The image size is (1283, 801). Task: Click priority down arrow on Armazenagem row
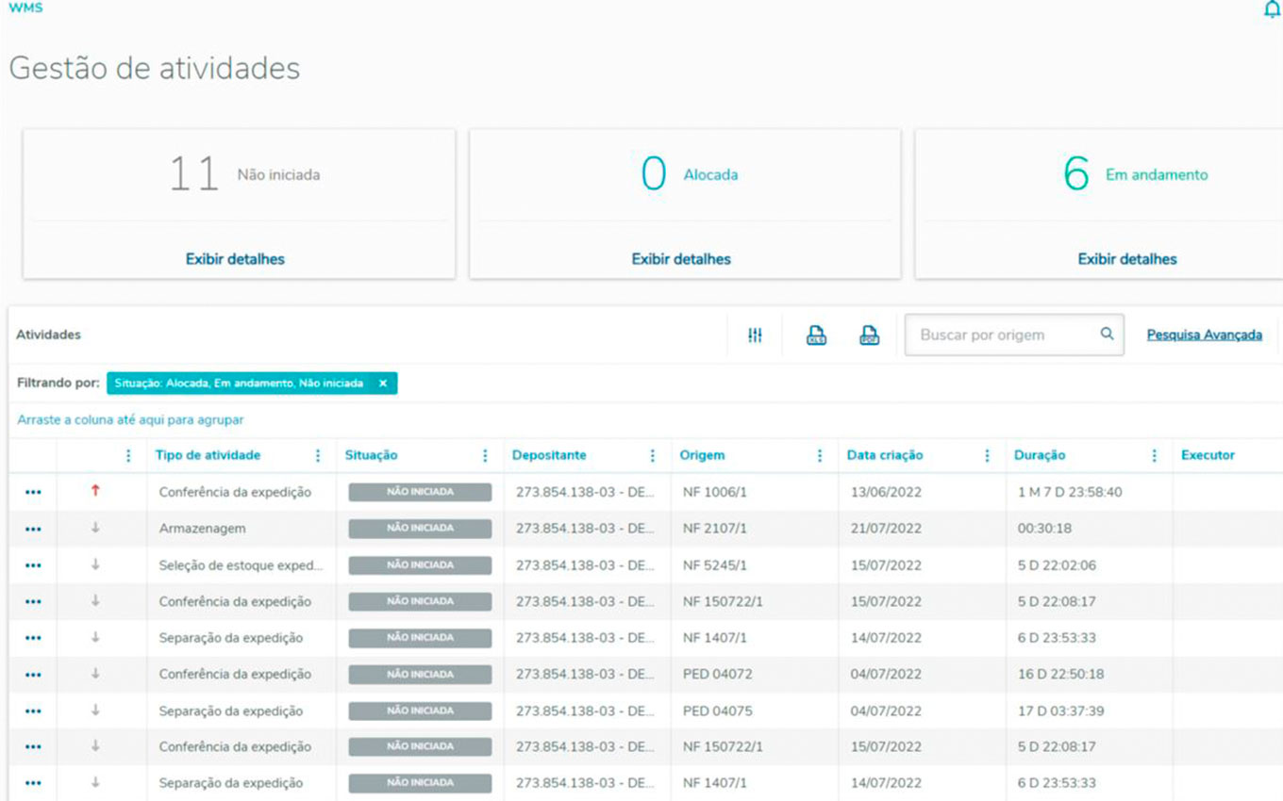click(x=95, y=528)
